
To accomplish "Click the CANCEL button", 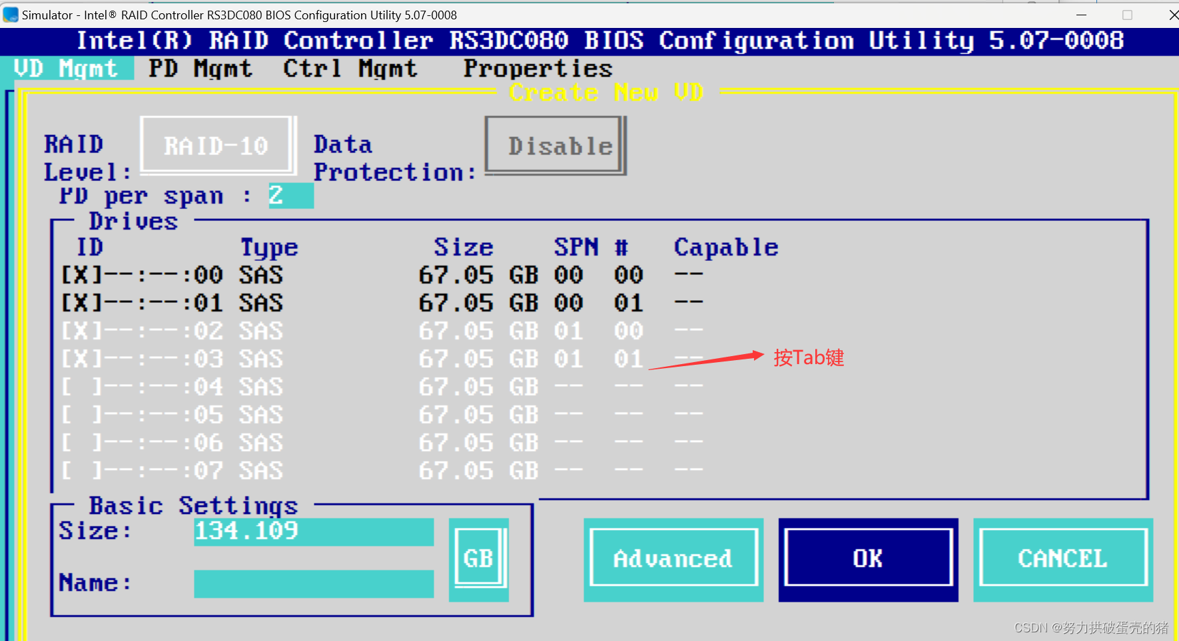I will (1063, 559).
